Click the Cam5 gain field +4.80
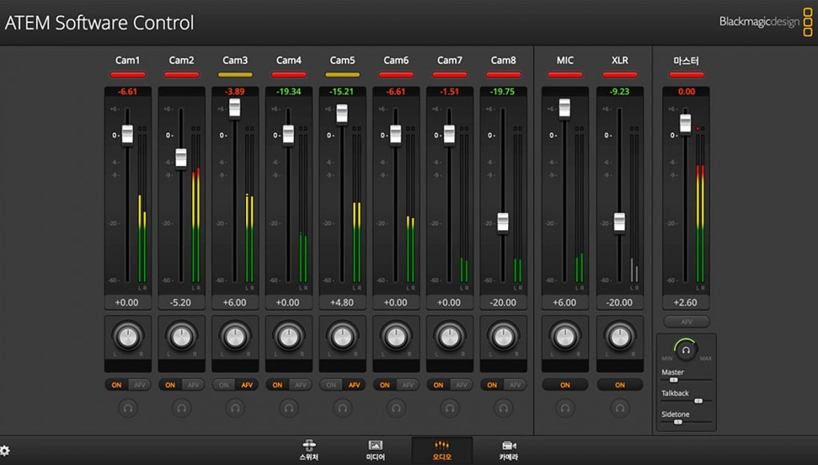Screen dimensions: 818x465 pos(342,302)
